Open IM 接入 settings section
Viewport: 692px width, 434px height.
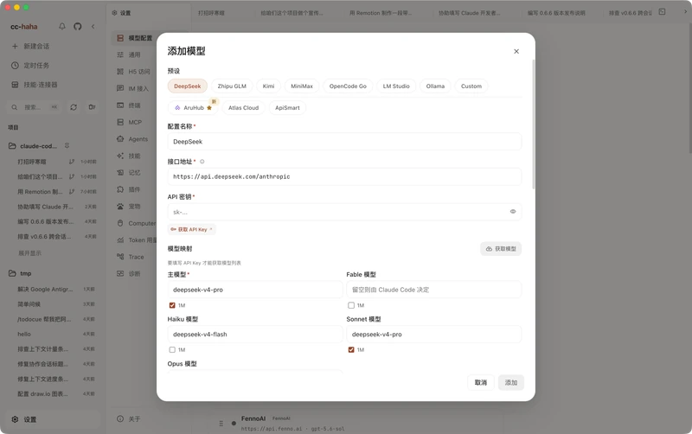click(x=134, y=89)
